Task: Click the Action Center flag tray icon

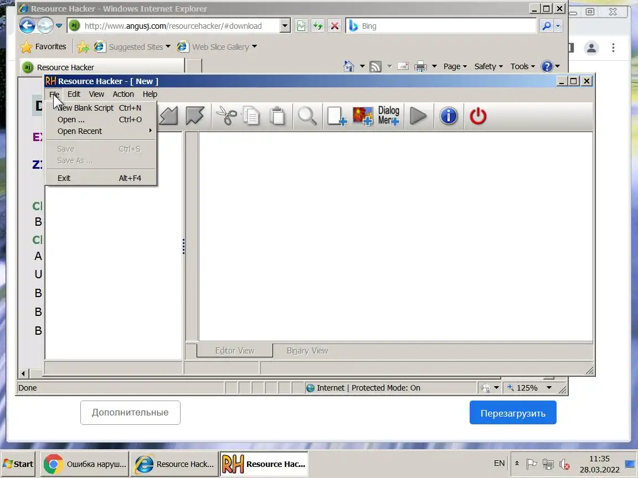Action: click(x=532, y=464)
